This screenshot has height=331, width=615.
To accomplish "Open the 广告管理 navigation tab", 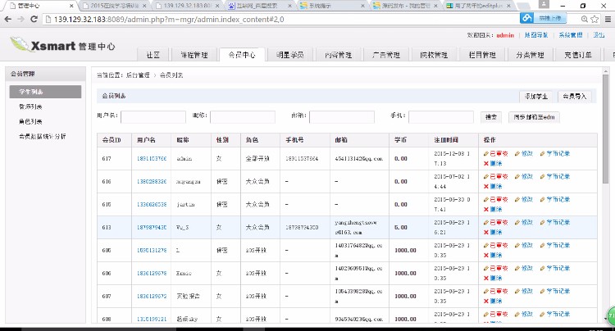I will [386, 55].
